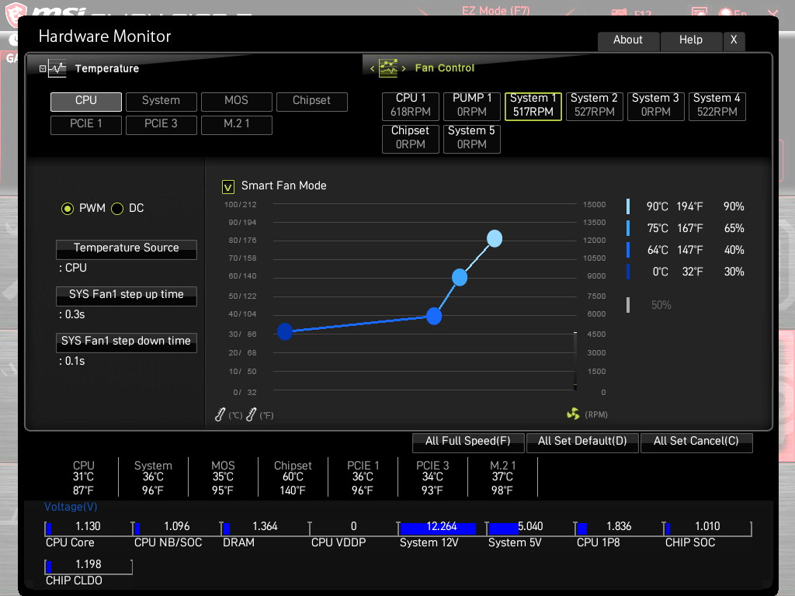The width and height of the screenshot is (795, 596).
Task: Open the About menu
Action: (628, 40)
